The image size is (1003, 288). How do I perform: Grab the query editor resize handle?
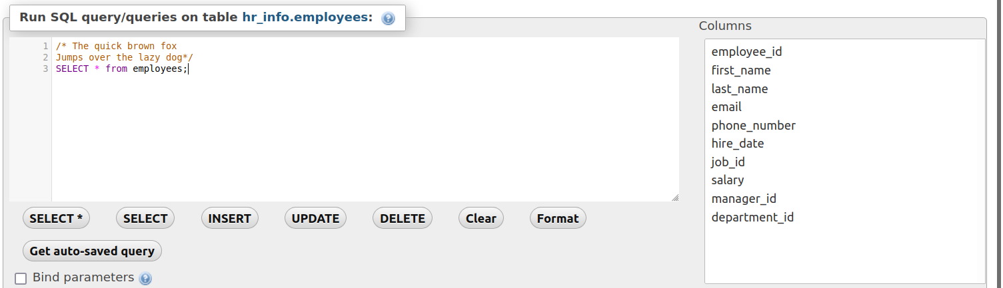pyautogui.click(x=675, y=197)
